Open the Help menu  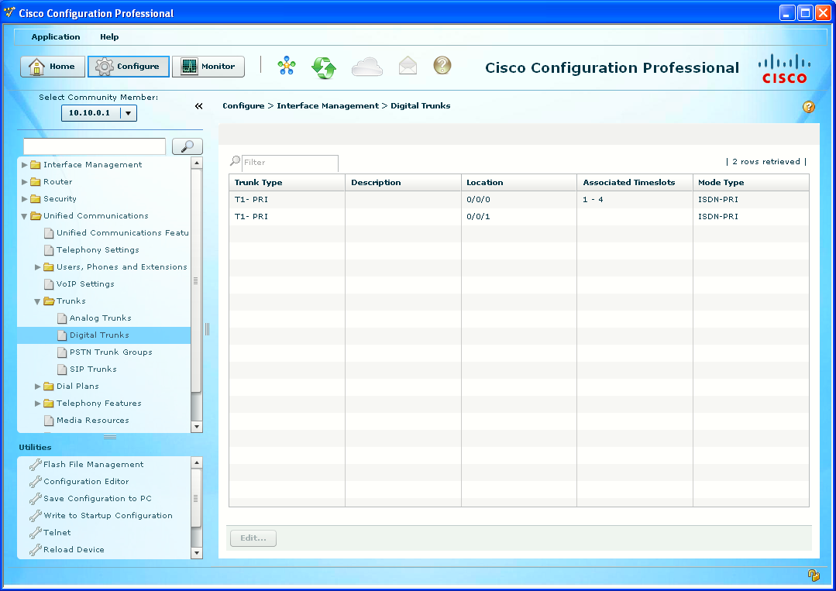[109, 36]
